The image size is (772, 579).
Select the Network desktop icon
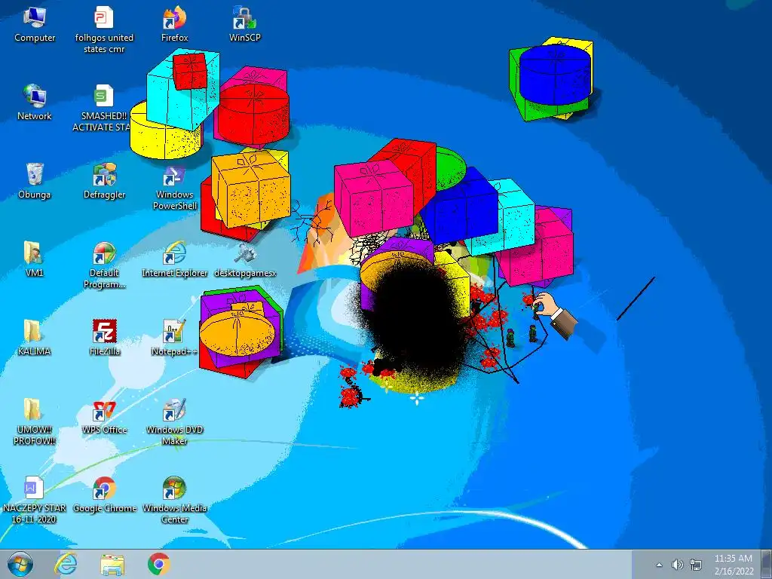pos(35,103)
